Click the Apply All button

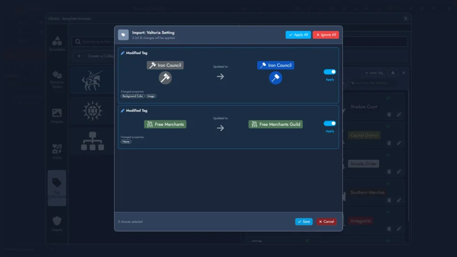[298, 35]
